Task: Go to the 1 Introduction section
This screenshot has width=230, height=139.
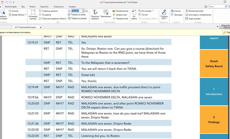Action: point(214,92)
